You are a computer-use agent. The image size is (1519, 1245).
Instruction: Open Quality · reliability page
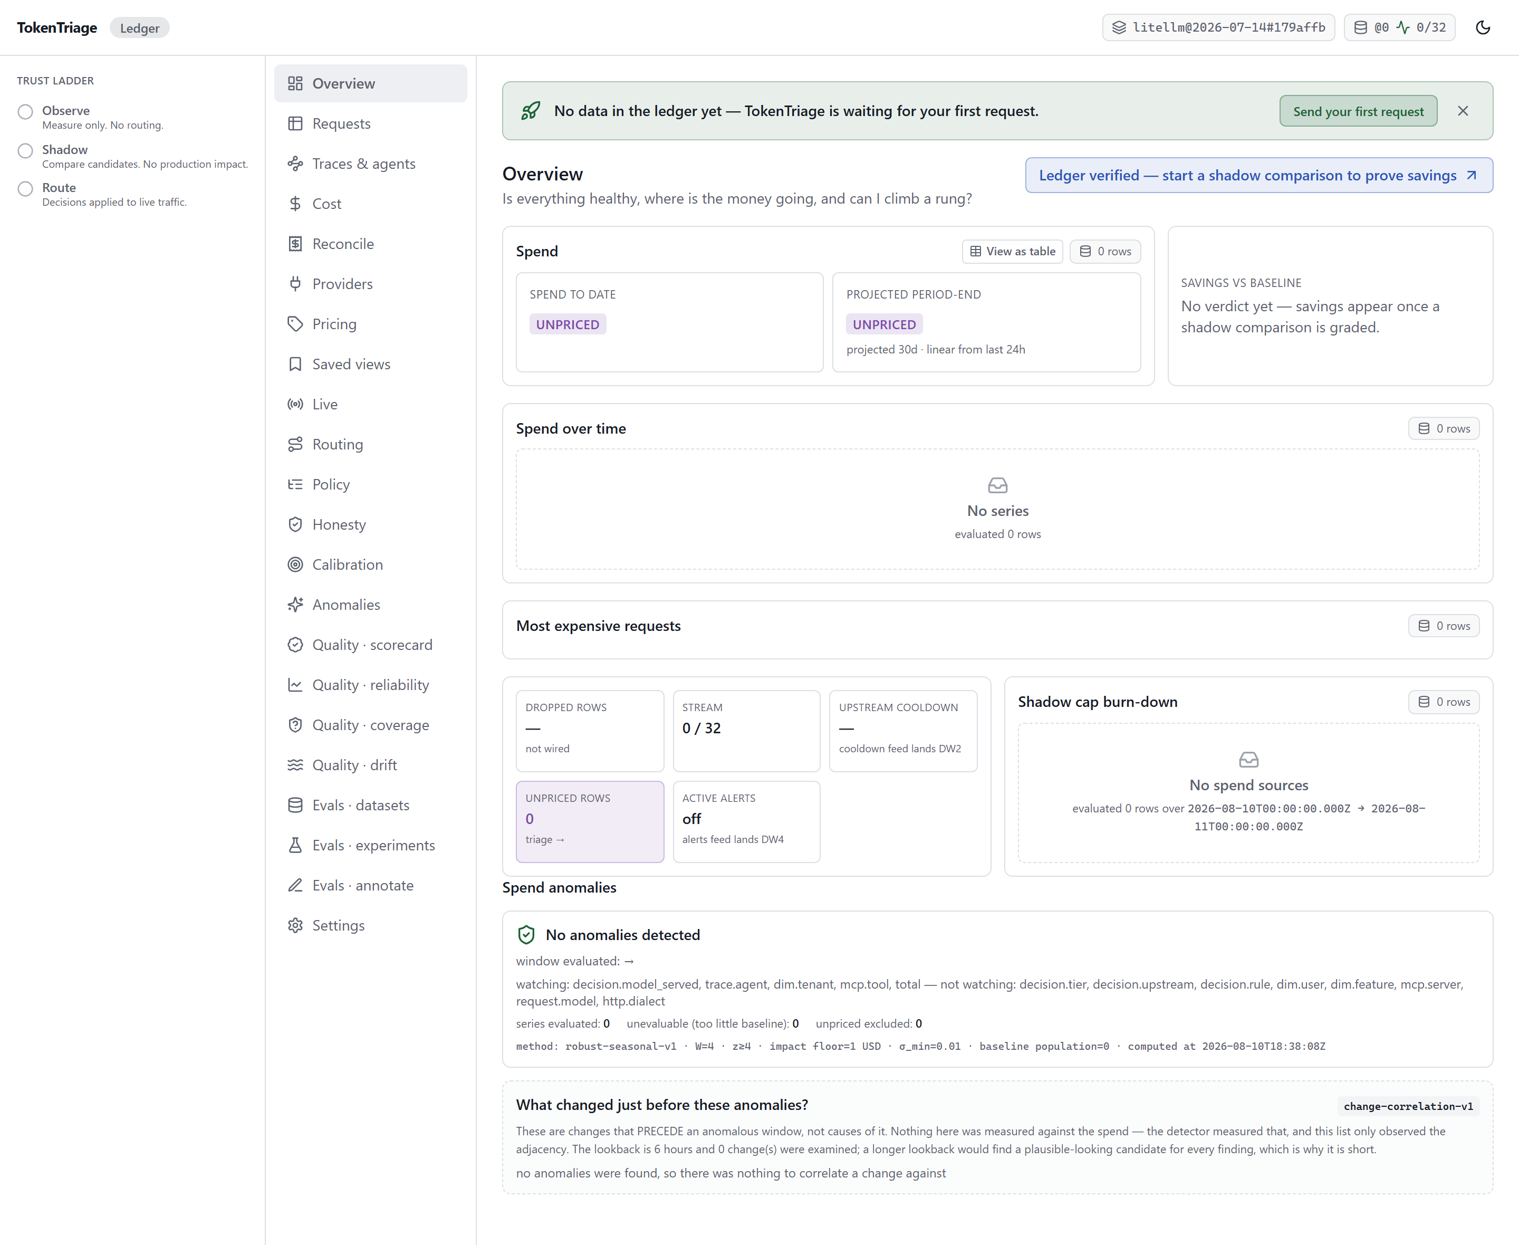(x=371, y=686)
